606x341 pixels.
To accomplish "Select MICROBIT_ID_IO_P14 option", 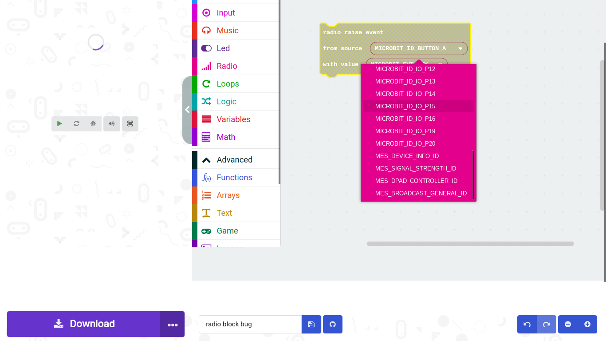I will coord(418,94).
